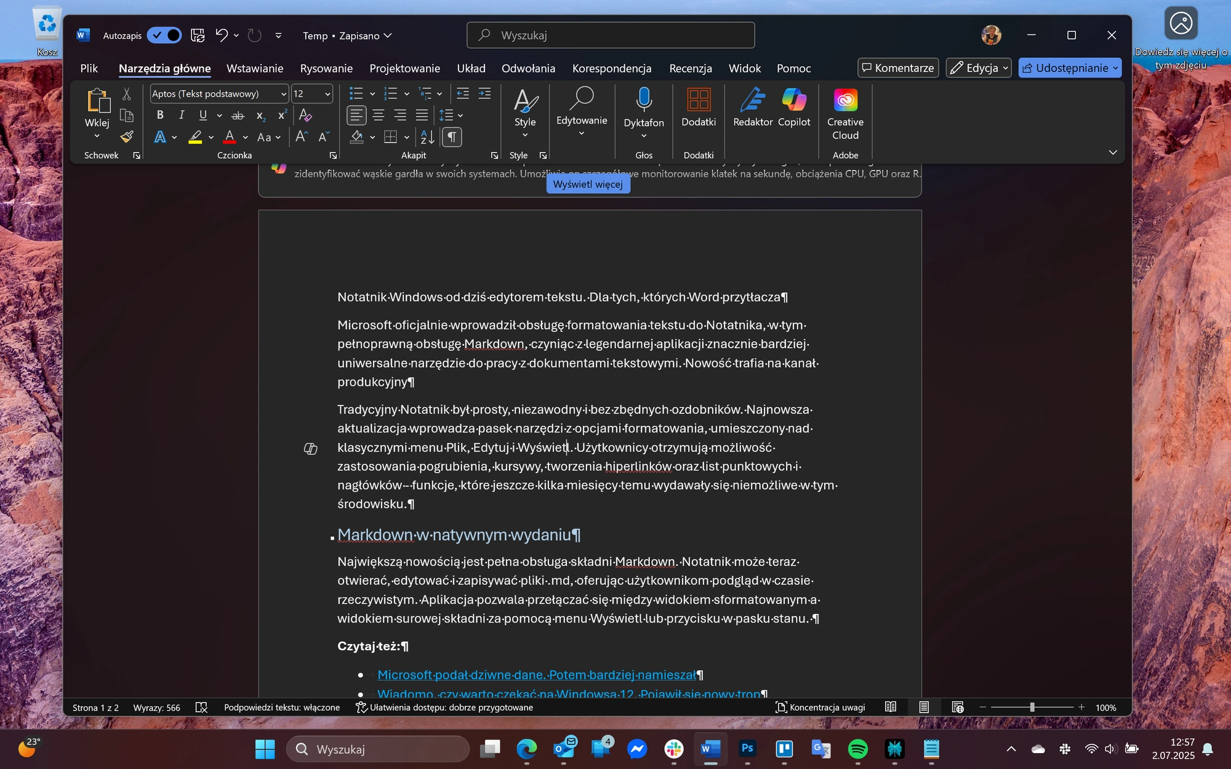Open the Wstawianie tab
1231x769 pixels.
[x=255, y=68]
